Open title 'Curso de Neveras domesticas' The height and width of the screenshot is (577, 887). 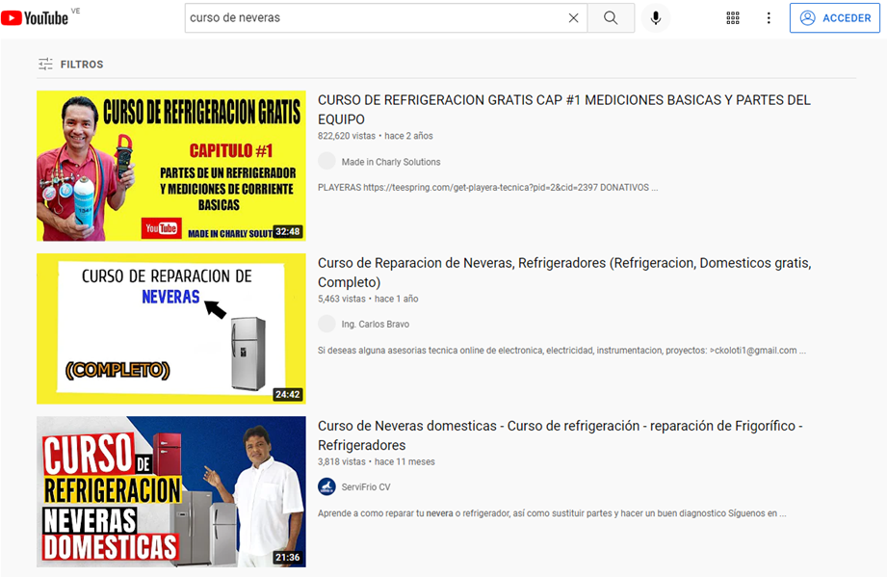coord(560,435)
